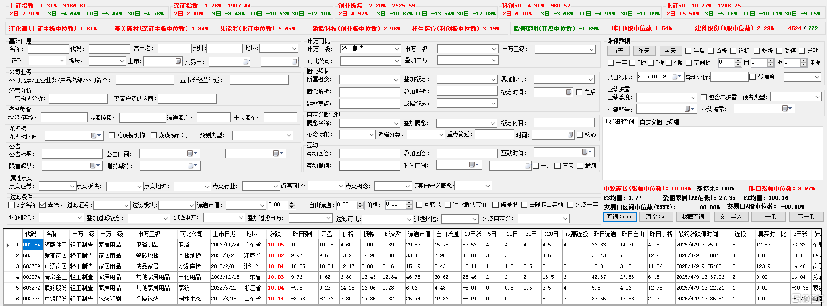Open calendar for 交易日 start date

(245, 62)
